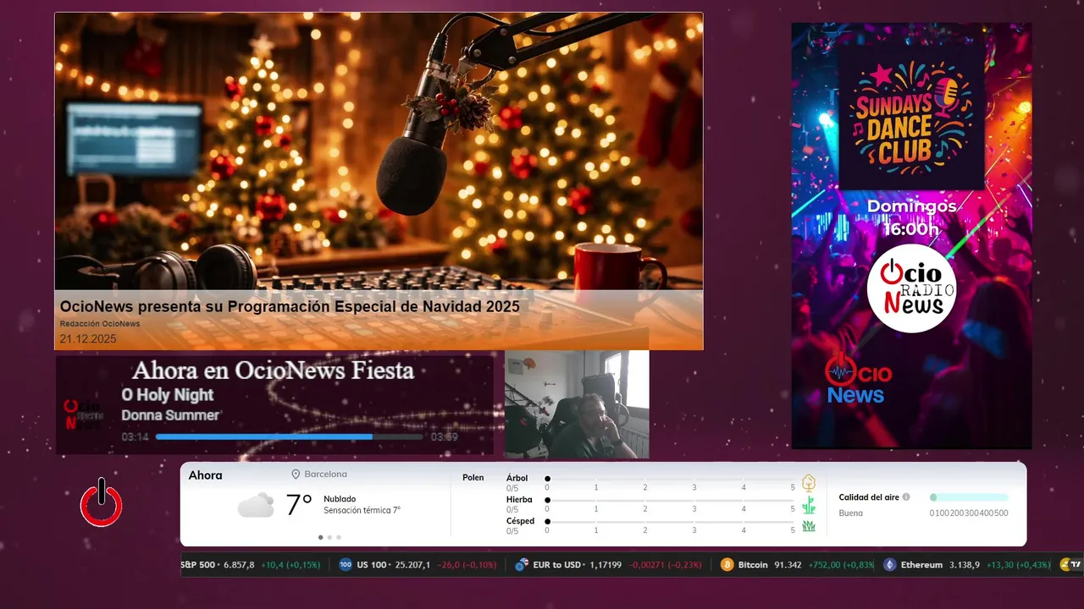Click the Donna Summer artist name
Image resolution: width=1084 pixels, height=609 pixels.
(x=170, y=415)
